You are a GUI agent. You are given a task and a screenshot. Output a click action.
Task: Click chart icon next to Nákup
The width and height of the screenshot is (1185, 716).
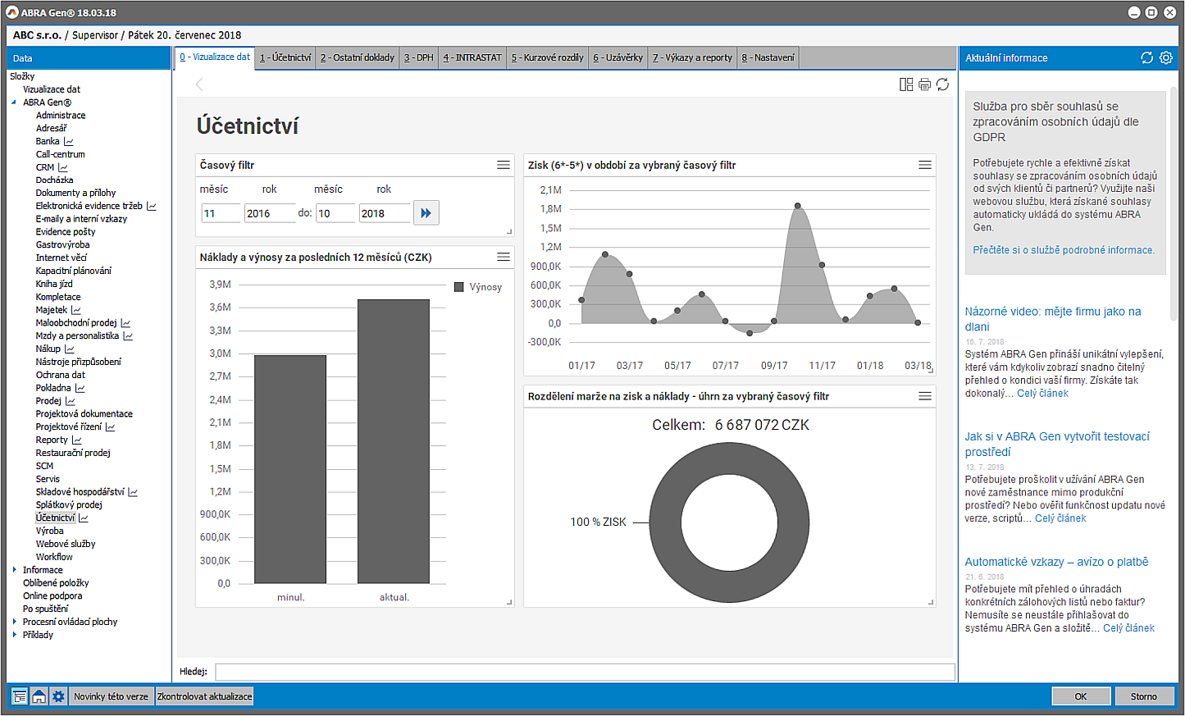(x=70, y=349)
